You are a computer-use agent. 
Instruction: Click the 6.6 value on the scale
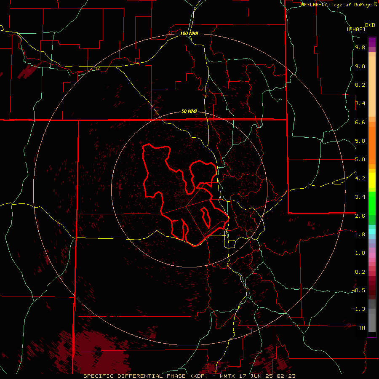[360, 122]
